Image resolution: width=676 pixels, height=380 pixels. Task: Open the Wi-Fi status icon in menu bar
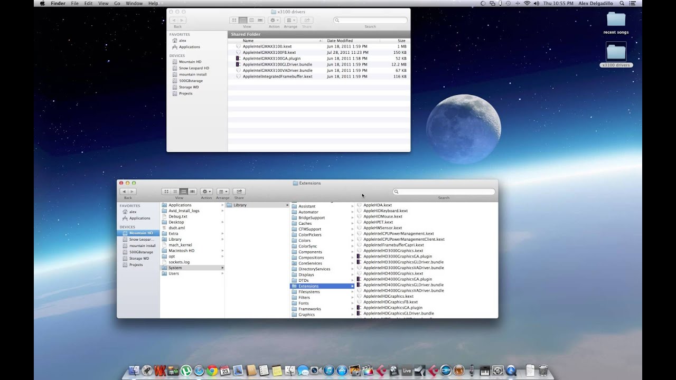[527, 3]
